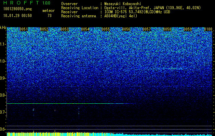Click the 0.7 kHz axis label
Viewport: 215px width, 136px height.
click(x=3, y=112)
